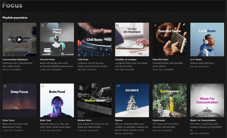
Task: Add Concentration Maximum with the plus icon
Action: point(9,39)
